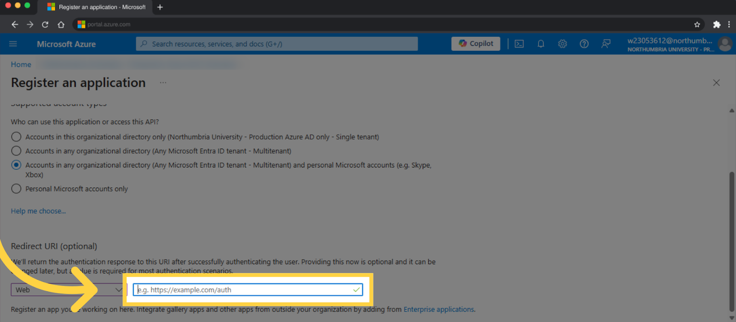Open the browser home page
The width and height of the screenshot is (736, 322).
61,24
